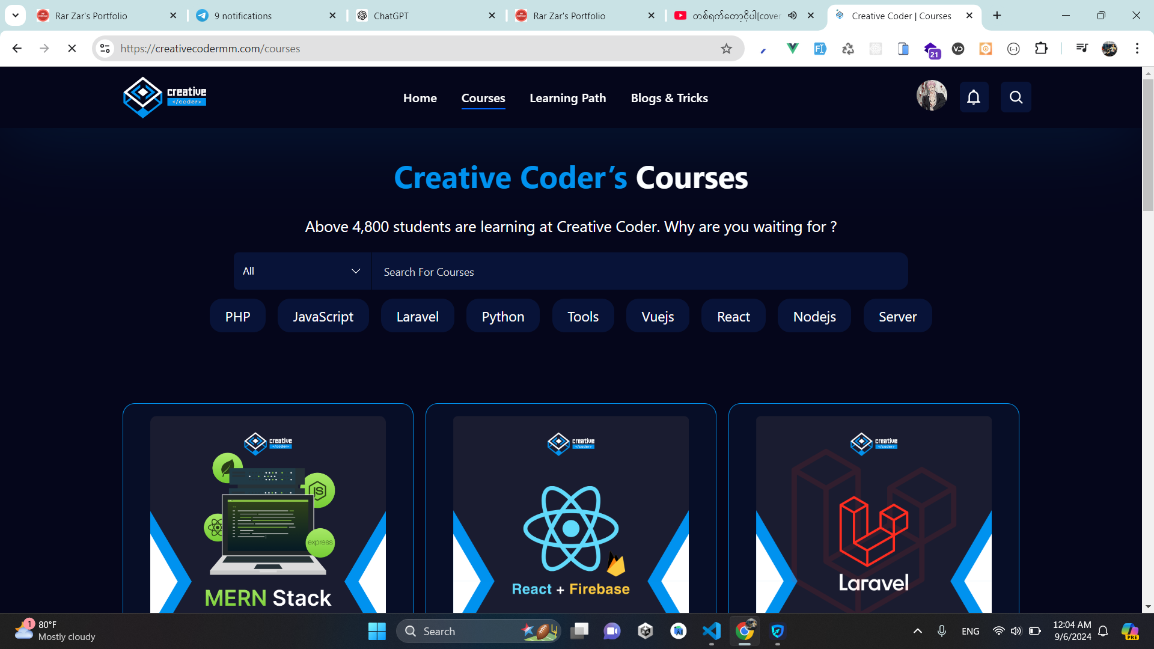The width and height of the screenshot is (1154, 649).
Task: Open a new browser tab
Action: pyautogui.click(x=997, y=16)
